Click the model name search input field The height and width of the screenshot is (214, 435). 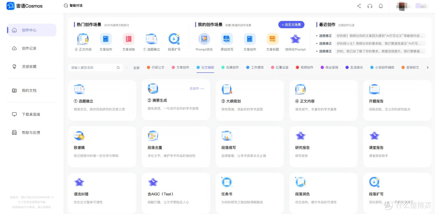[93, 68]
